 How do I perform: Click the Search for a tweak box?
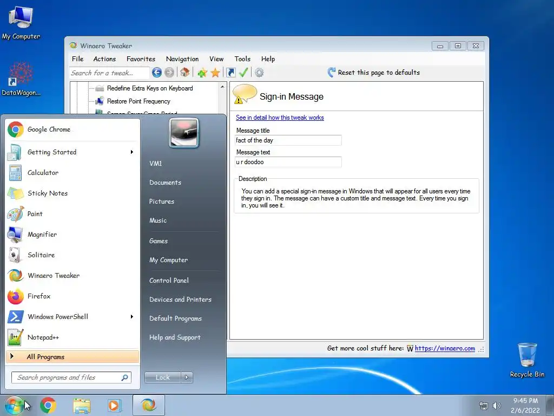pos(109,73)
